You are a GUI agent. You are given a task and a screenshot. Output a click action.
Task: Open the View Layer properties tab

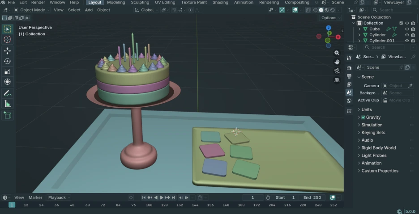pyautogui.click(x=349, y=84)
